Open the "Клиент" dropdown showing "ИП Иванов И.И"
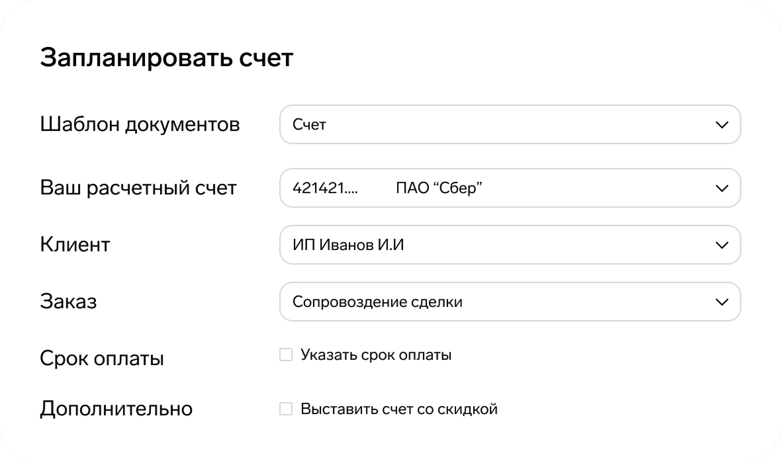This screenshot has width=781, height=463. pos(510,245)
